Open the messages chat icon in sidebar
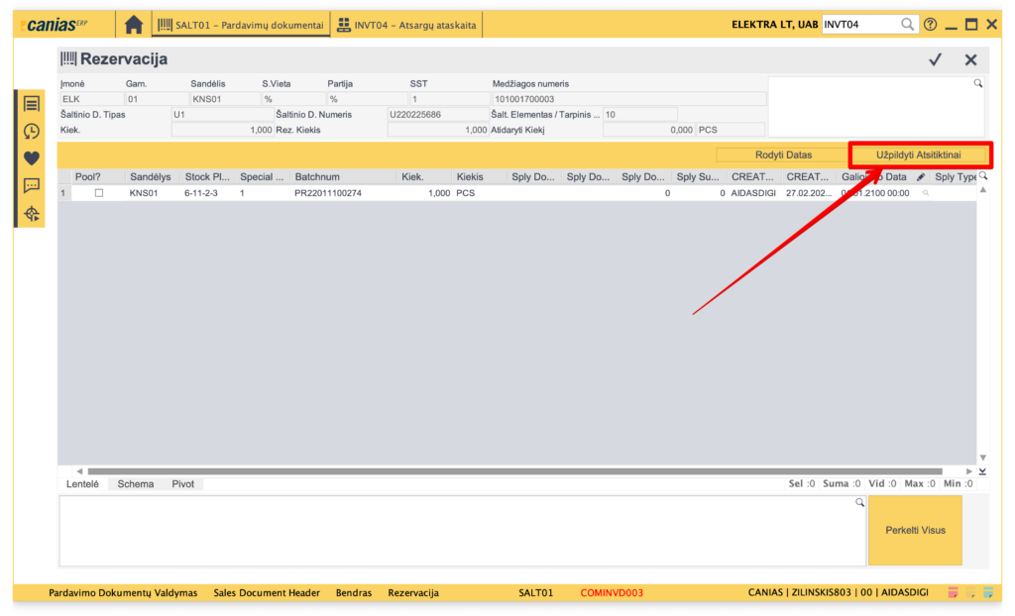 coord(32,185)
